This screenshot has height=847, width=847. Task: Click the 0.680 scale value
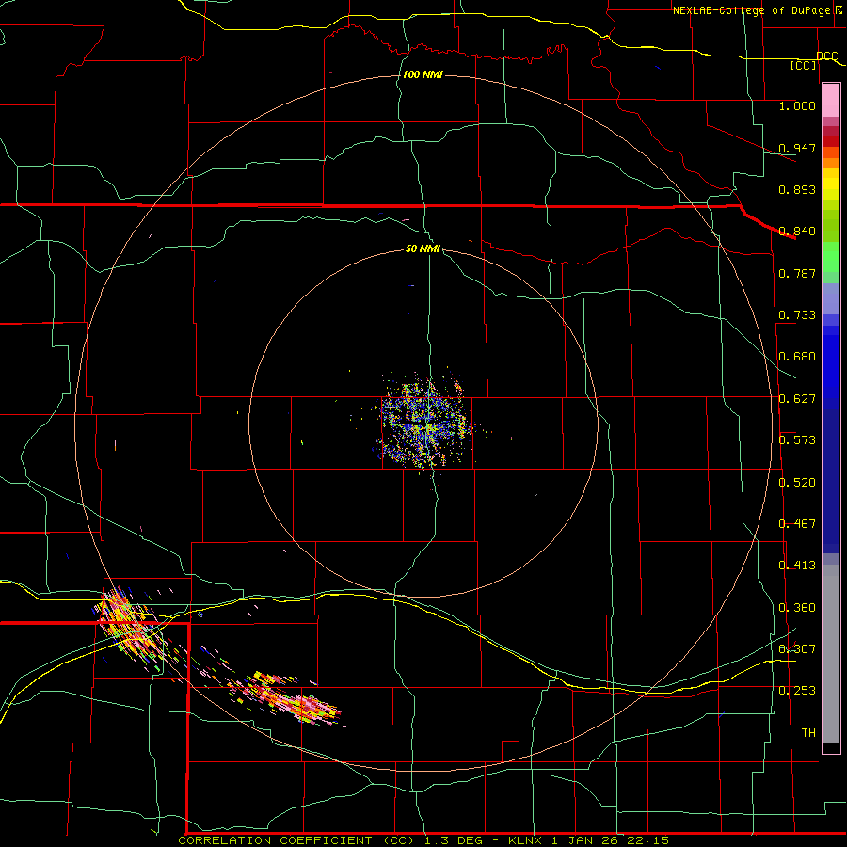[x=797, y=356]
